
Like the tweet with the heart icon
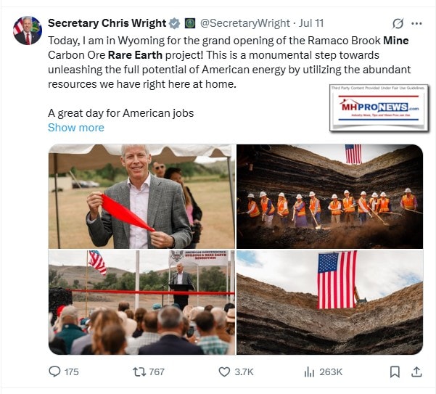225,372
